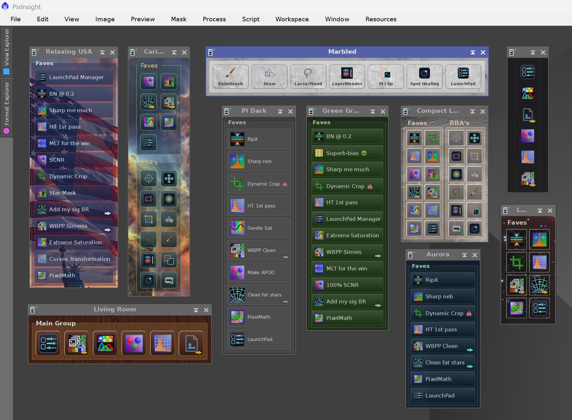The height and width of the screenshot is (420, 572).
Task: Open the Process menu
Action: point(214,19)
